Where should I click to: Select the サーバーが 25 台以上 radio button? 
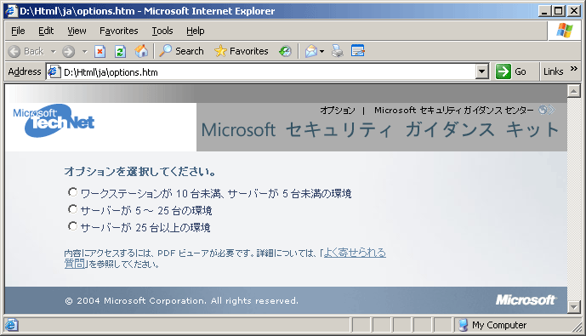(72, 226)
